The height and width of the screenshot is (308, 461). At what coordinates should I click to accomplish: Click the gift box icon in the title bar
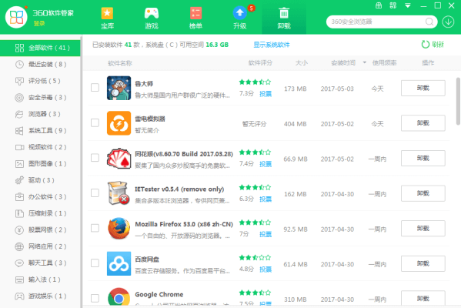point(379,5)
